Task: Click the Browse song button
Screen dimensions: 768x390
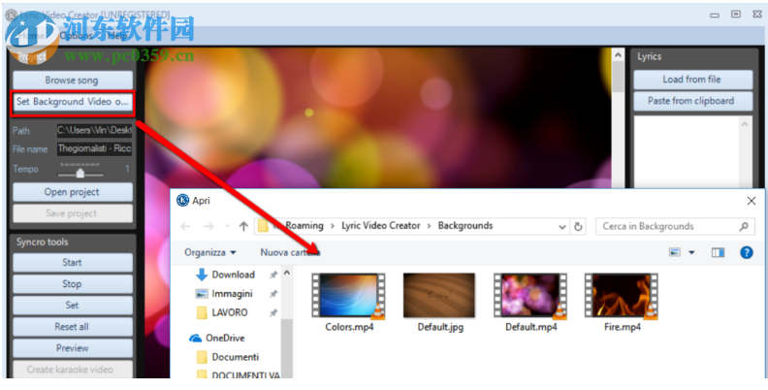Action: [x=73, y=80]
